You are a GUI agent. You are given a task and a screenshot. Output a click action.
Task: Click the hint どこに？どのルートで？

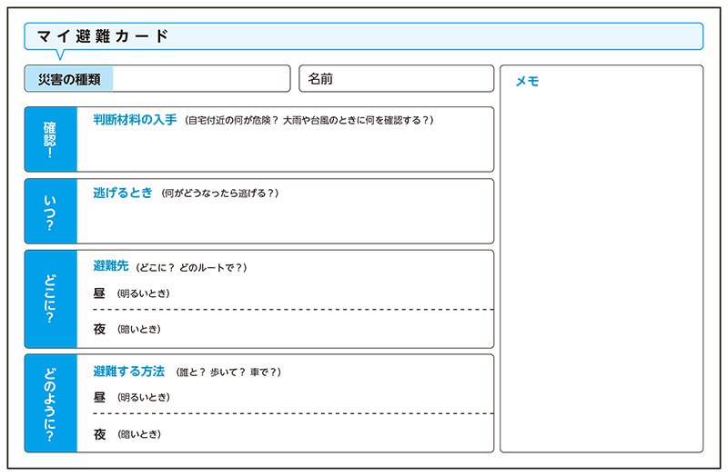tap(191, 267)
